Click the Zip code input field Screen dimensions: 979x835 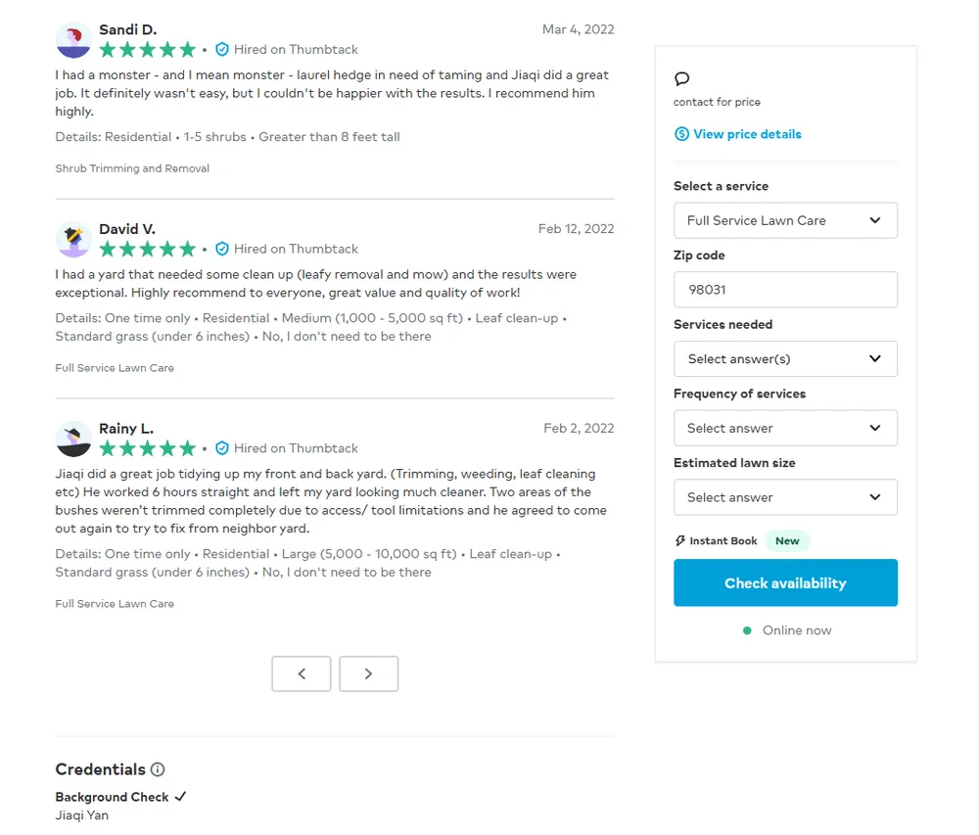click(785, 290)
